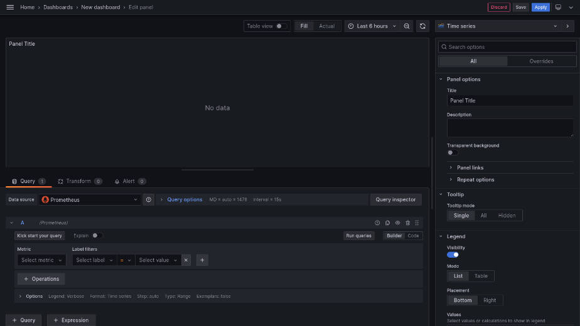
Task: Click the Run queries button
Action: coord(358,236)
